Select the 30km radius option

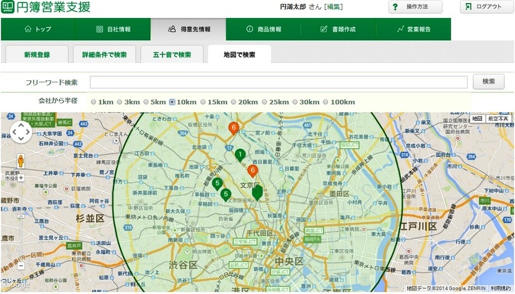(x=295, y=102)
